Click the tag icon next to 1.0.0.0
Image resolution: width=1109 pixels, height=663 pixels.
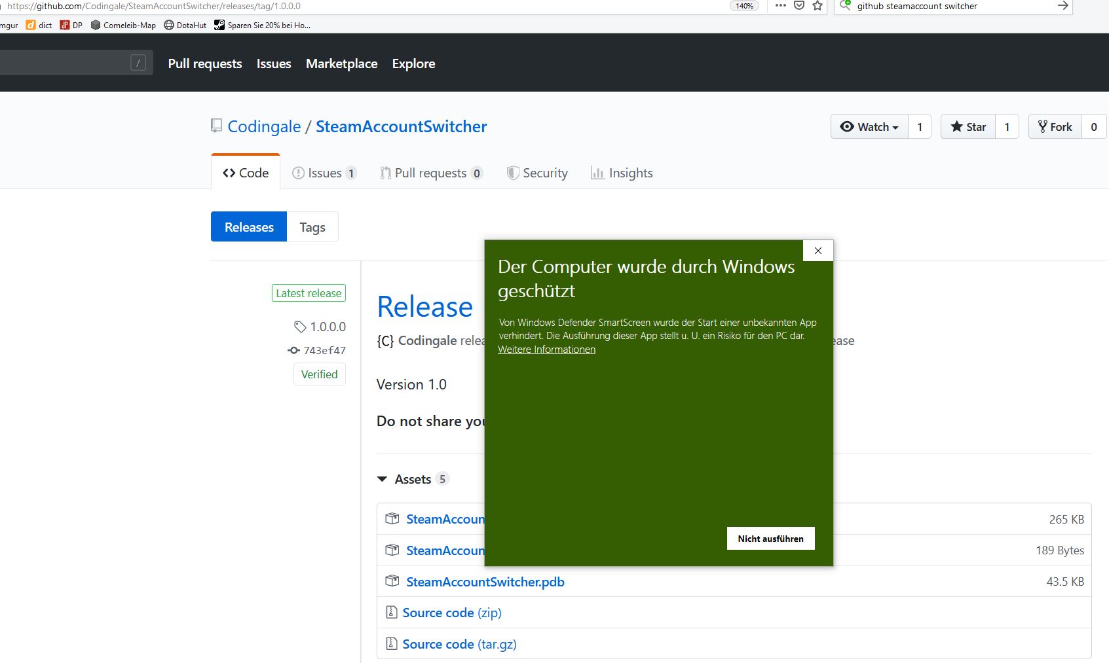pos(300,327)
